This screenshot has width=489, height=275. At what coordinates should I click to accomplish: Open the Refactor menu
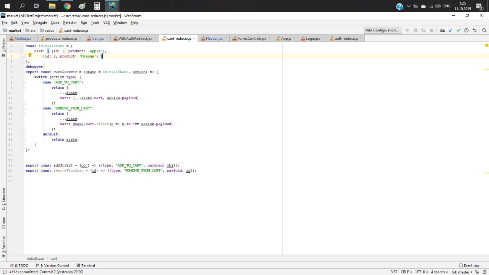[x=70, y=23]
